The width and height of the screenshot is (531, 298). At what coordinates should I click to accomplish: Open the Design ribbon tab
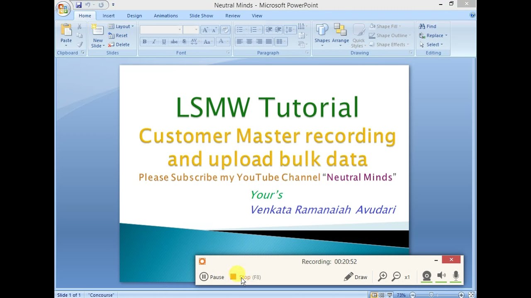coord(134,16)
